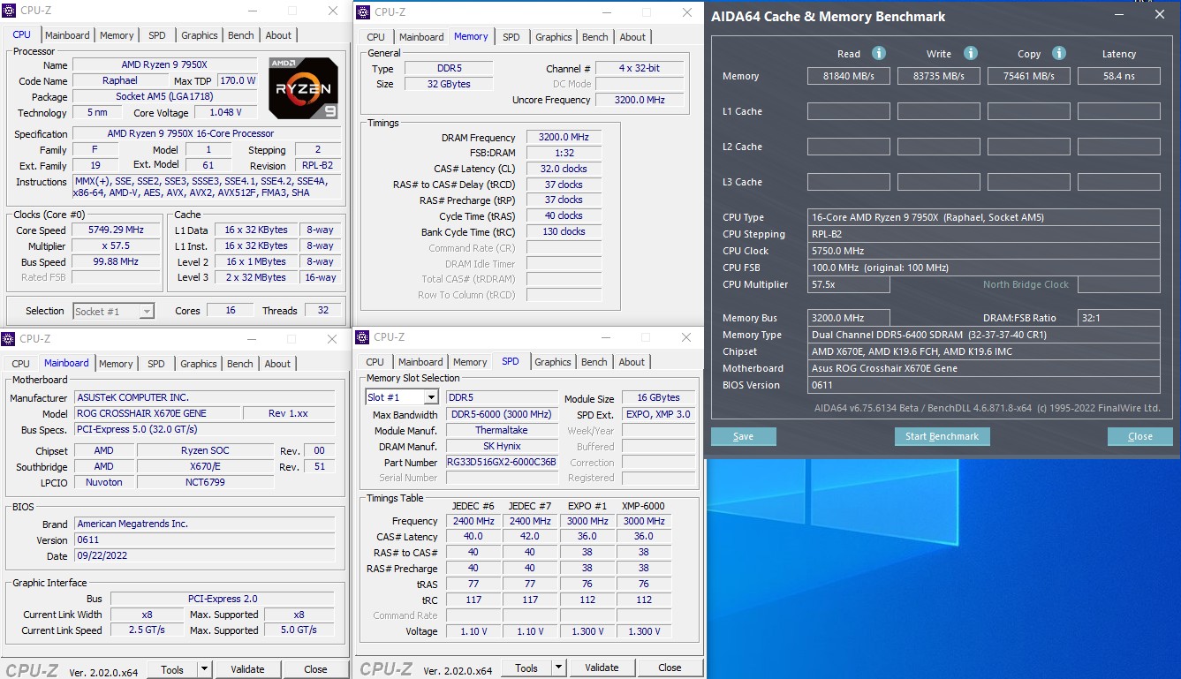Expand Tools dropdown arrow in Mainboard window
The height and width of the screenshot is (679, 1181).
[204, 669]
